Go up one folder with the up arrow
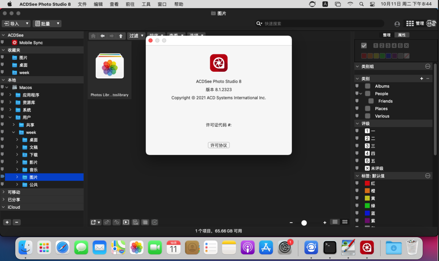The width and height of the screenshot is (439, 261). click(x=121, y=36)
